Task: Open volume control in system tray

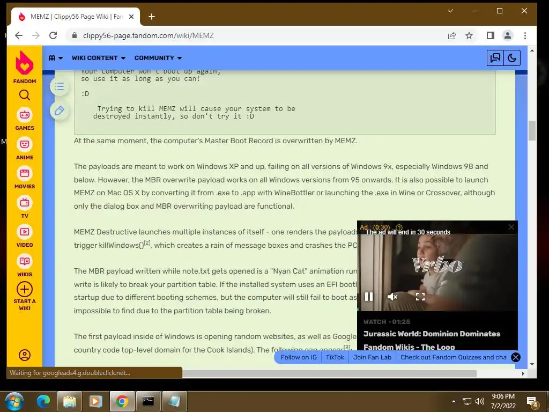Action: tap(480, 401)
